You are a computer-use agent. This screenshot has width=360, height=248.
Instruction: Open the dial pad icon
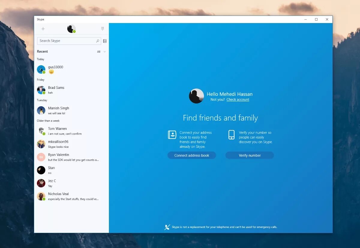coord(102,28)
